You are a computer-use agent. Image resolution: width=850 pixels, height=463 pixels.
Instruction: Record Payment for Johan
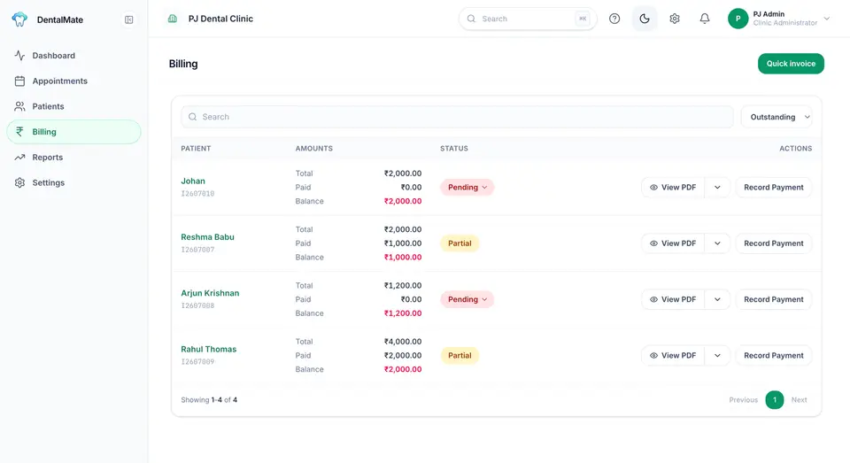click(774, 187)
